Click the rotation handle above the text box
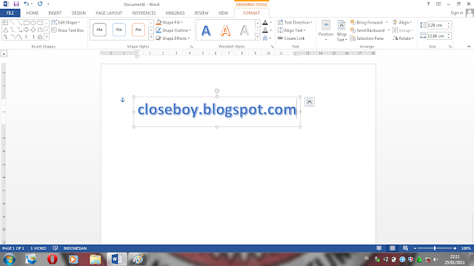The image size is (474, 266). pos(217,90)
